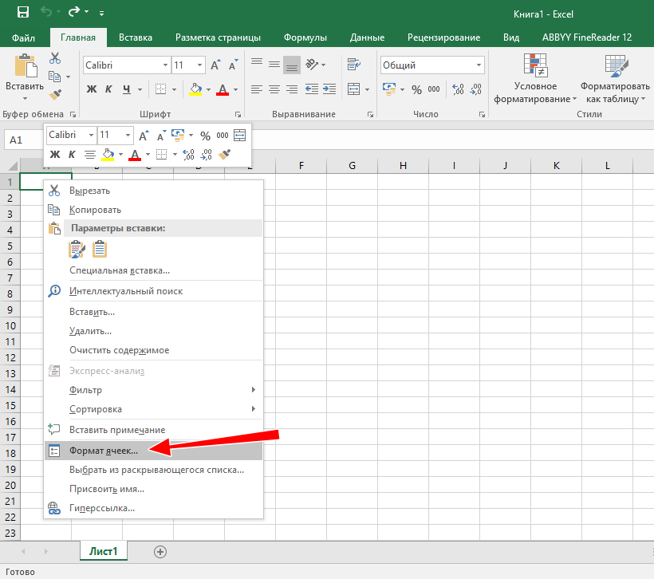Image resolution: width=654 pixels, height=579 pixels.
Task: Apply ribbon red font color
Action: coord(223,89)
